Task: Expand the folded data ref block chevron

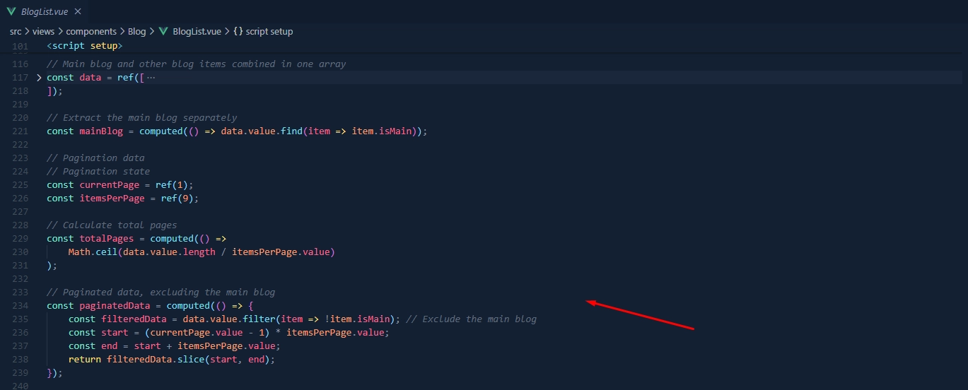Action: (39, 78)
